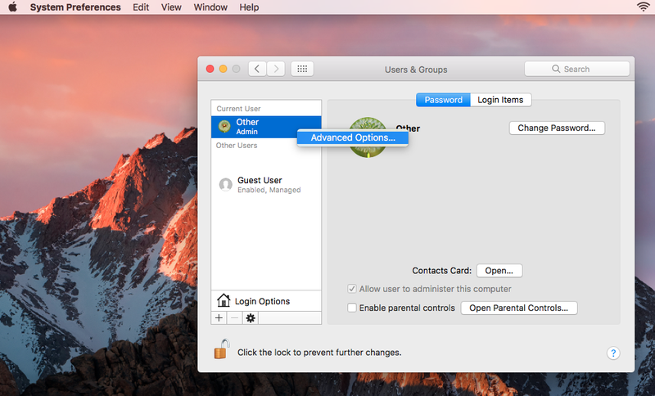Select Login Options in sidebar
This screenshot has height=396, width=655.
click(266, 301)
